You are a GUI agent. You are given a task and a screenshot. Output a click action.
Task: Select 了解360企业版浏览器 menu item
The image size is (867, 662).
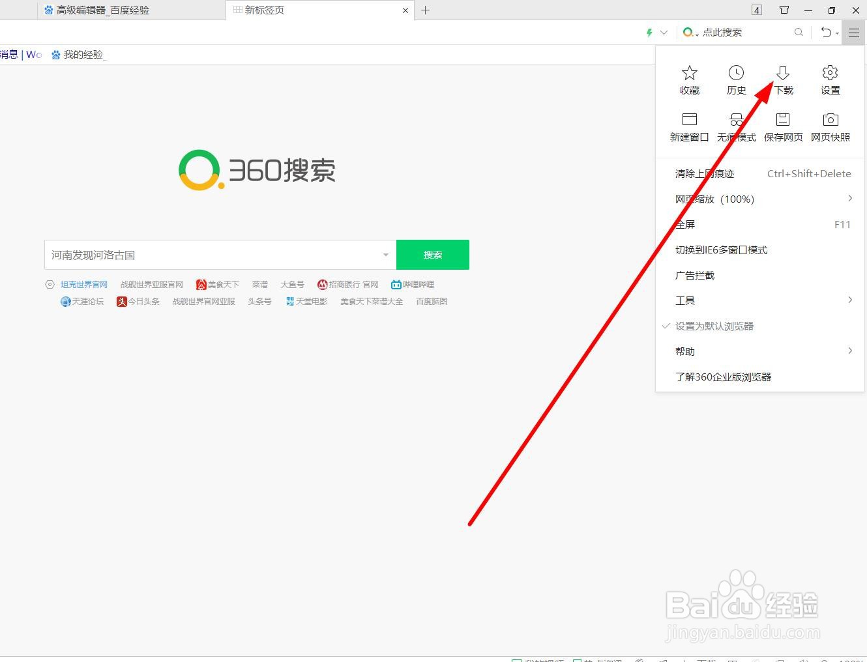760,377
